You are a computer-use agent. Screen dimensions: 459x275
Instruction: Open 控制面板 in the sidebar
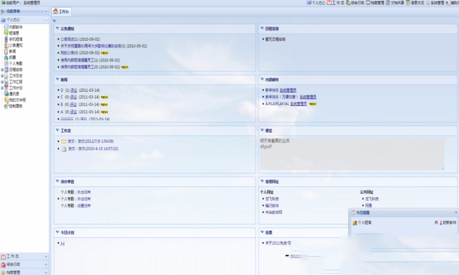(x=15, y=106)
